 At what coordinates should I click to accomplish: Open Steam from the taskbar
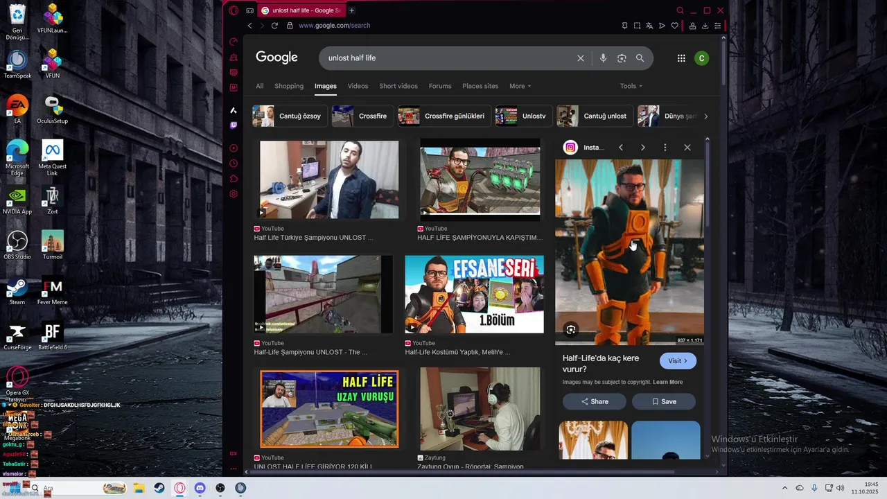(159, 488)
